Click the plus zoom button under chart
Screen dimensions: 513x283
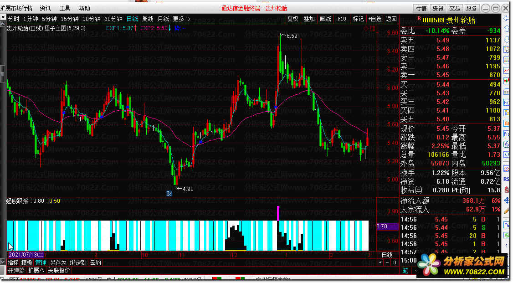pyautogui.click(x=380, y=262)
